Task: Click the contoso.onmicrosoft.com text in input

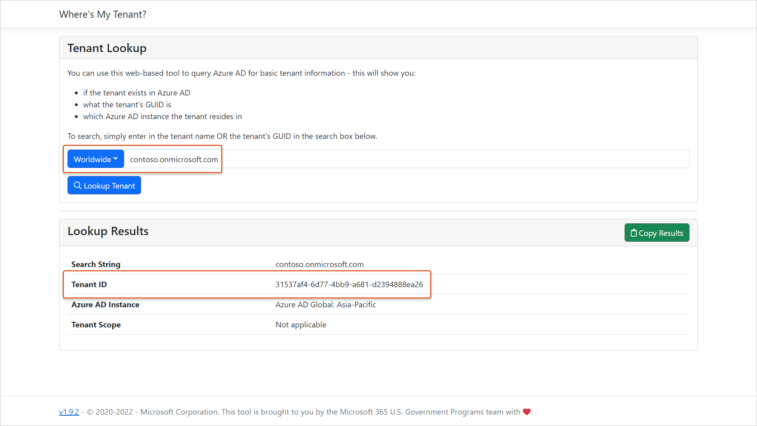Action: (174, 159)
